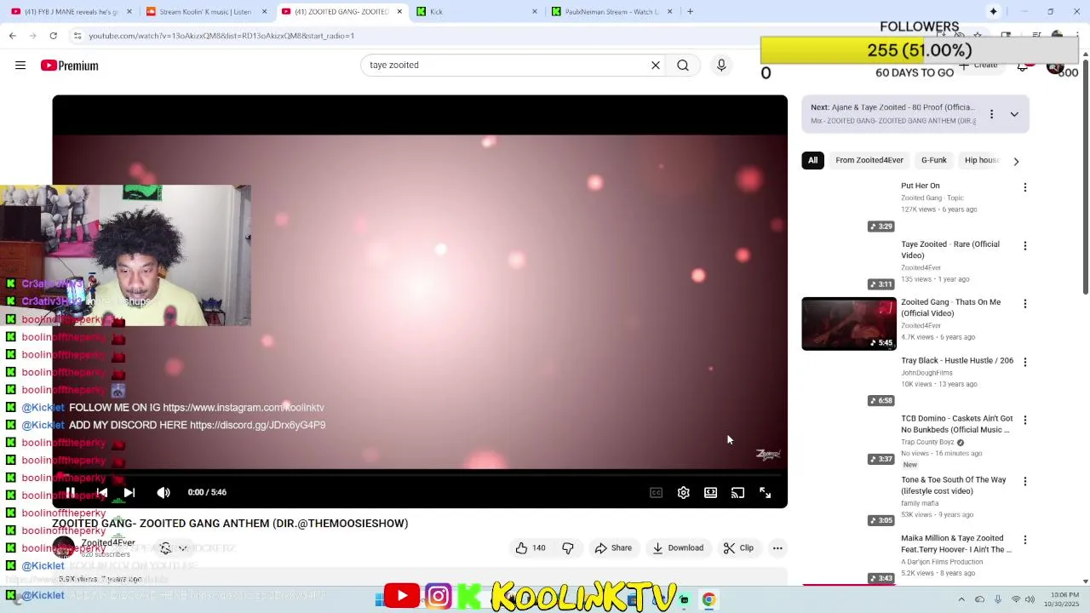Image resolution: width=1090 pixels, height=613 pixels.
Task: Switch to theater mode
Action: click(710, 492)
